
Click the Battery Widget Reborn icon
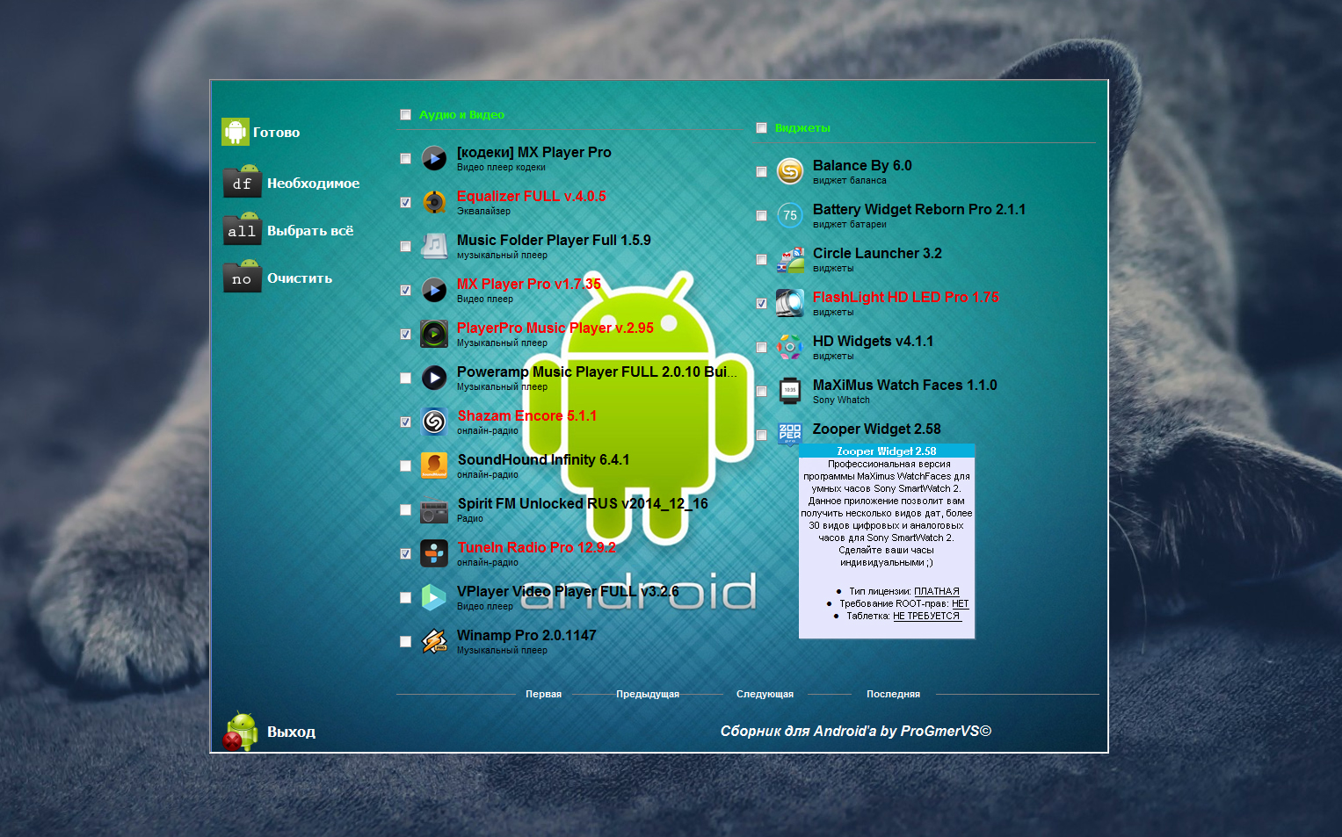click(790, 215)
